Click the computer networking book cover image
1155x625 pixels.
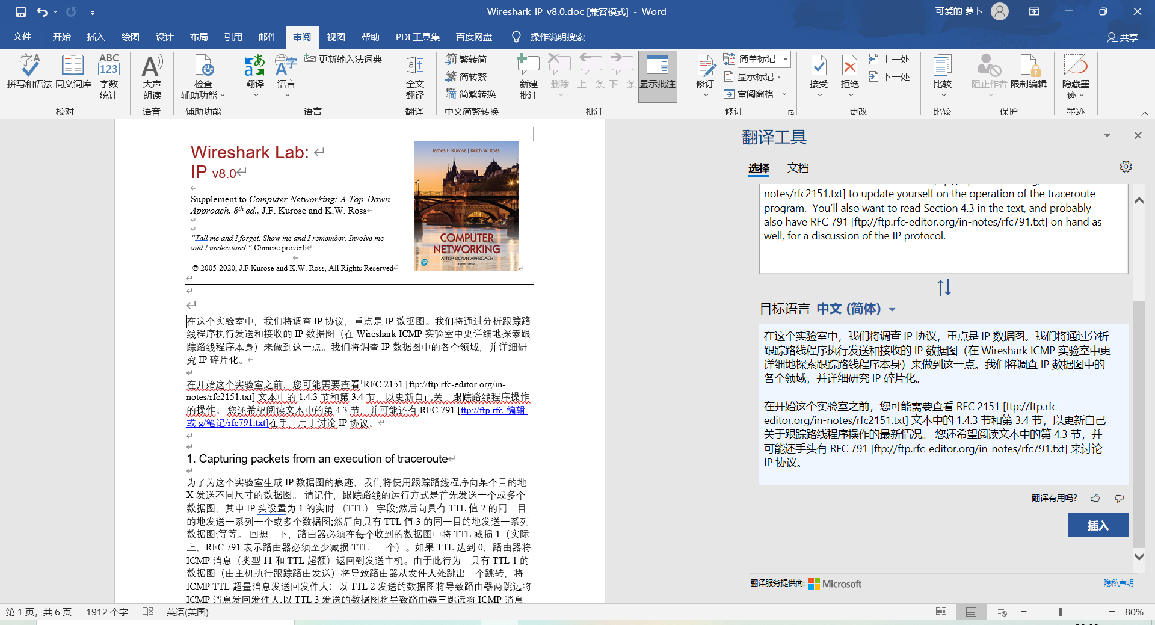click(466, 206)
